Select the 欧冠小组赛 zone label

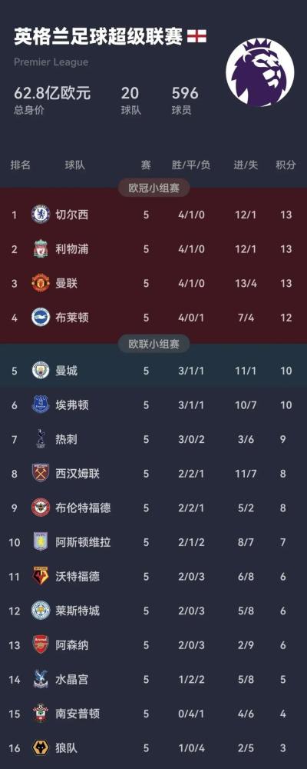tap(153, 188)
